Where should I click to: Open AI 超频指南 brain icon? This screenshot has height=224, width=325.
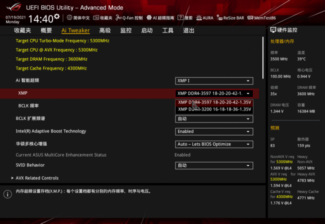pos(149,18)
